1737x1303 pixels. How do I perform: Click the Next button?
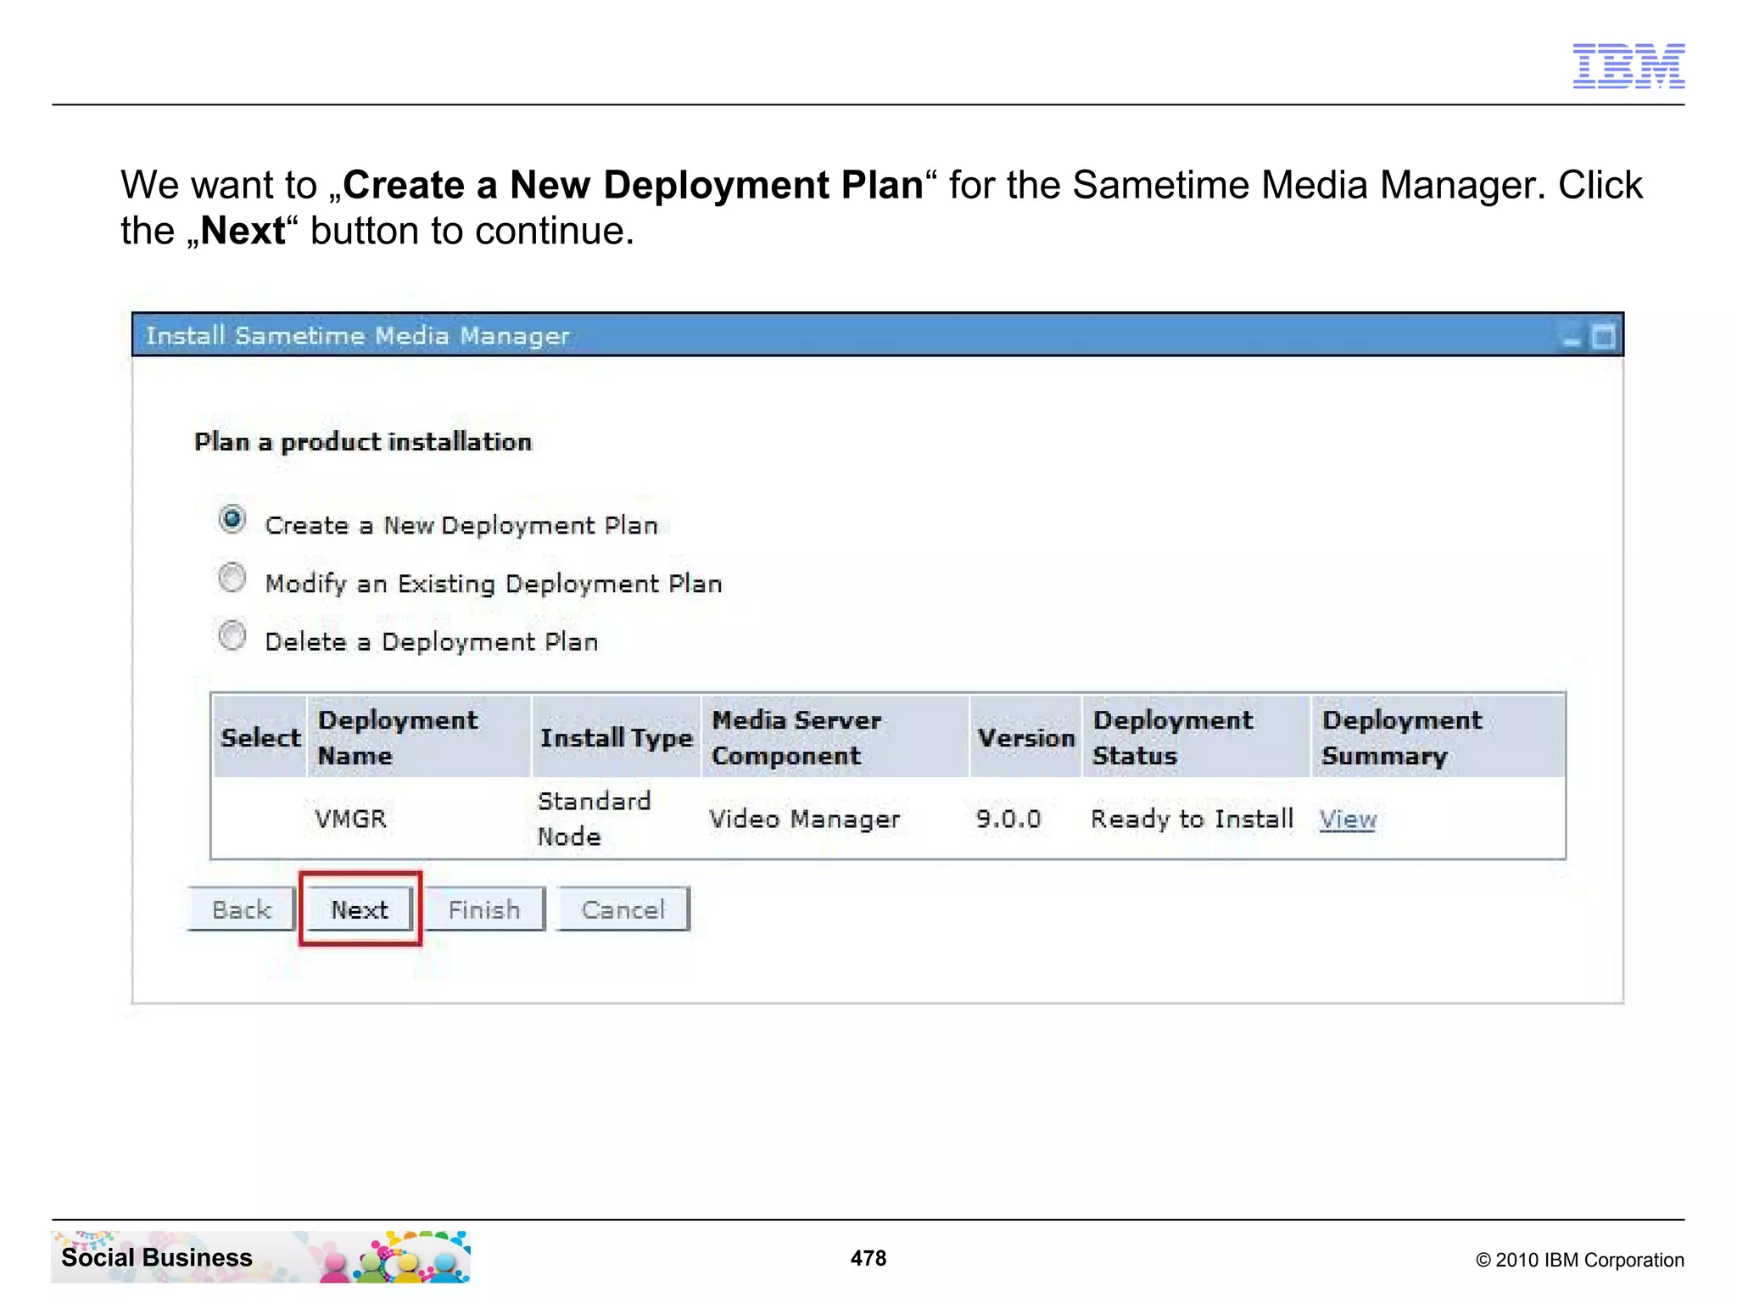click(360, 909)
